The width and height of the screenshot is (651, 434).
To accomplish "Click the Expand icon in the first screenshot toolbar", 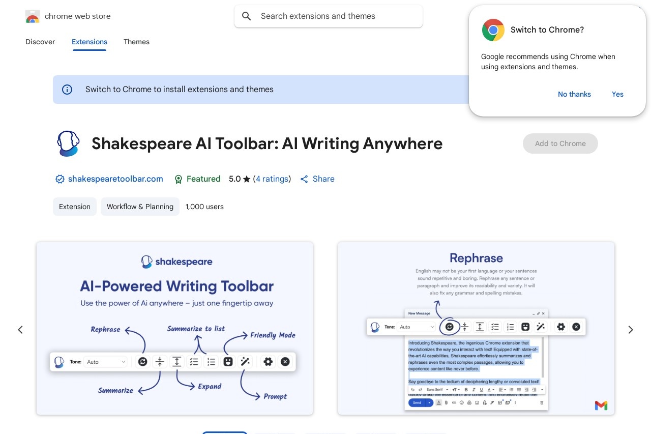I will click(177, 362).
